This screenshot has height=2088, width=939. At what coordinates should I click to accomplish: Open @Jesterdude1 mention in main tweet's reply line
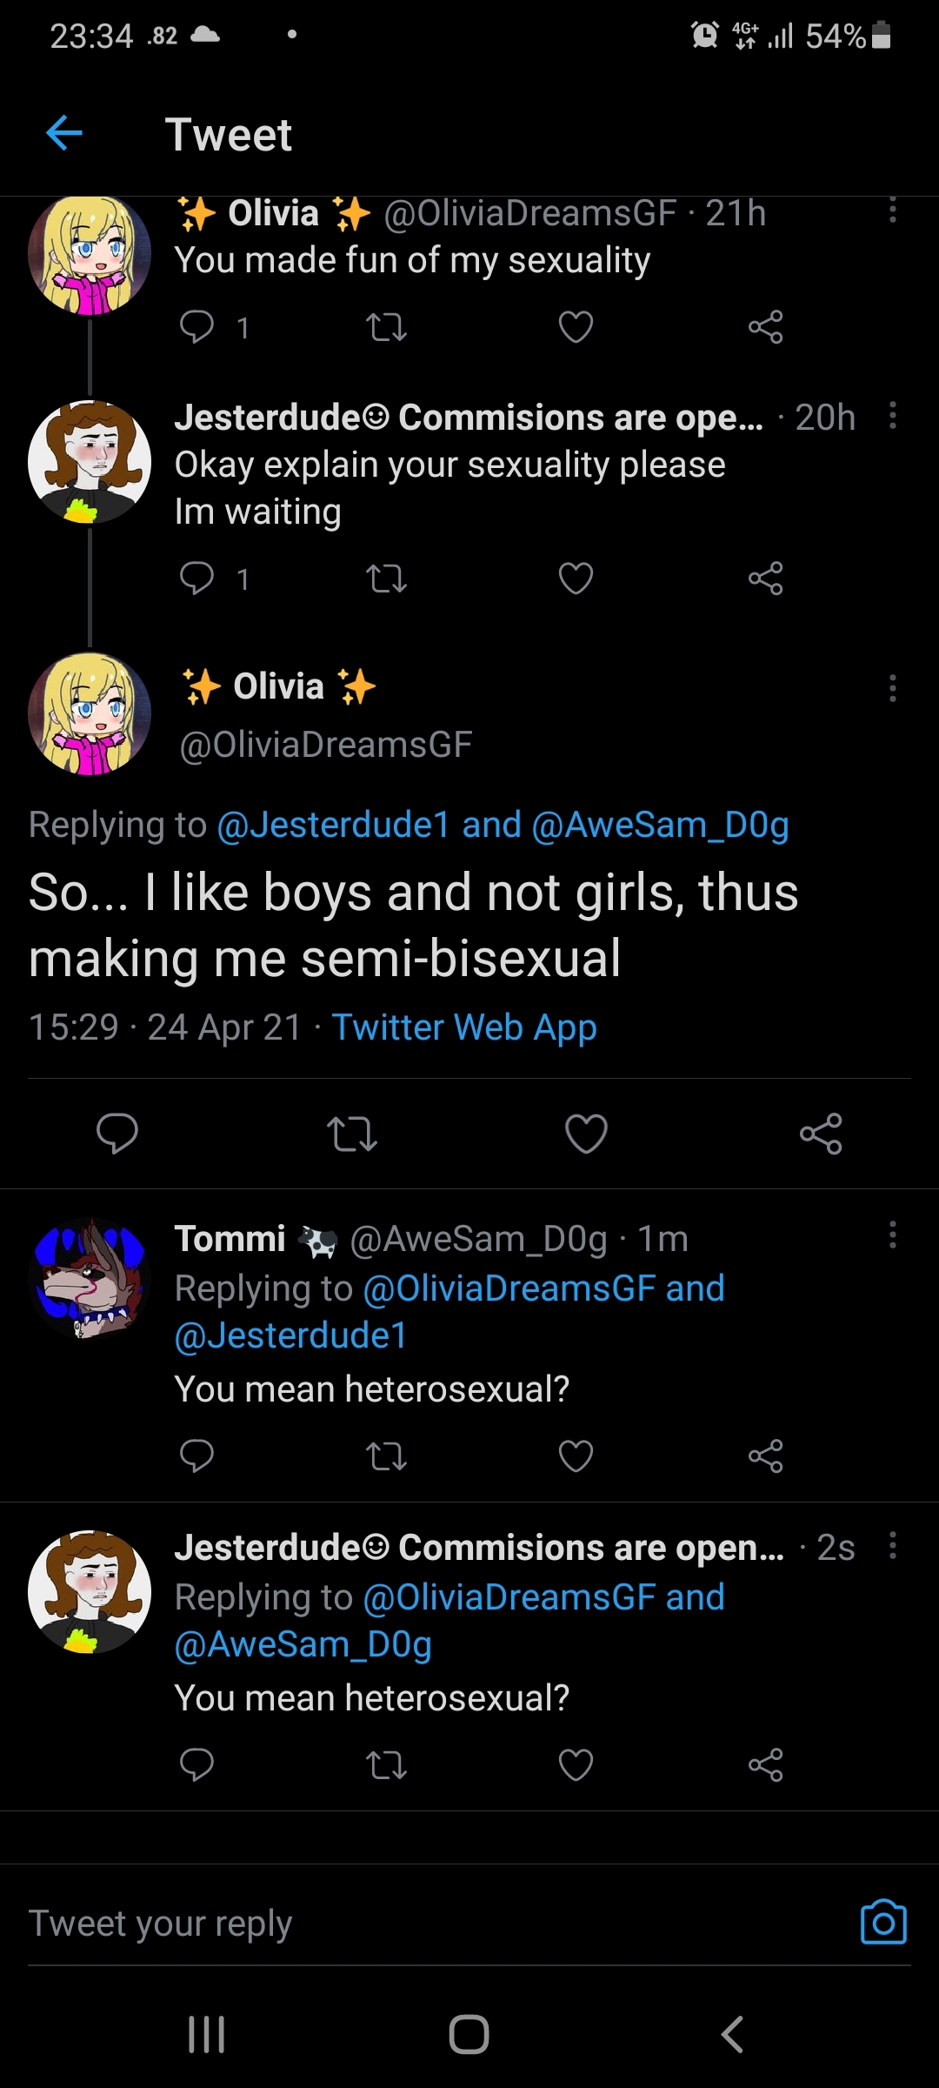click(333, 825)
